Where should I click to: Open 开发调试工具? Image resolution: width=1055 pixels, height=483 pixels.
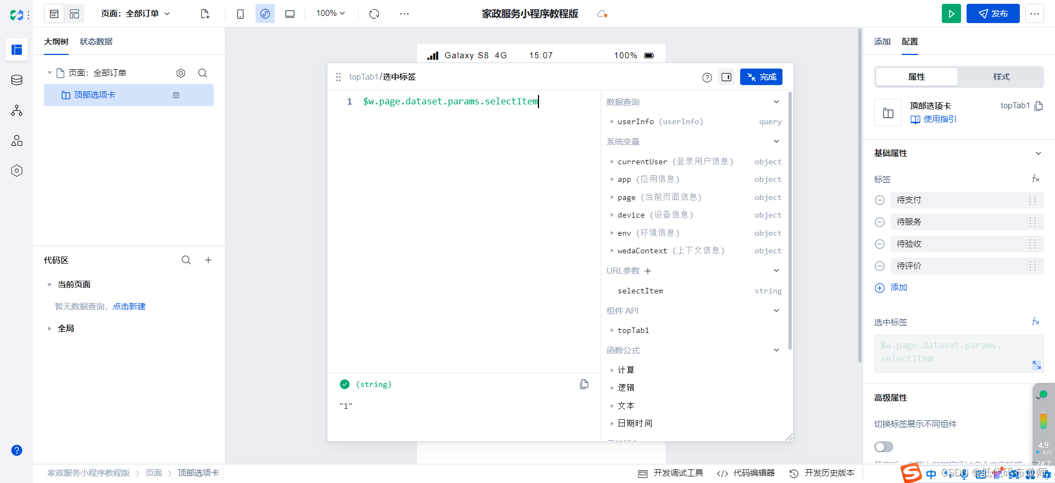670,473
